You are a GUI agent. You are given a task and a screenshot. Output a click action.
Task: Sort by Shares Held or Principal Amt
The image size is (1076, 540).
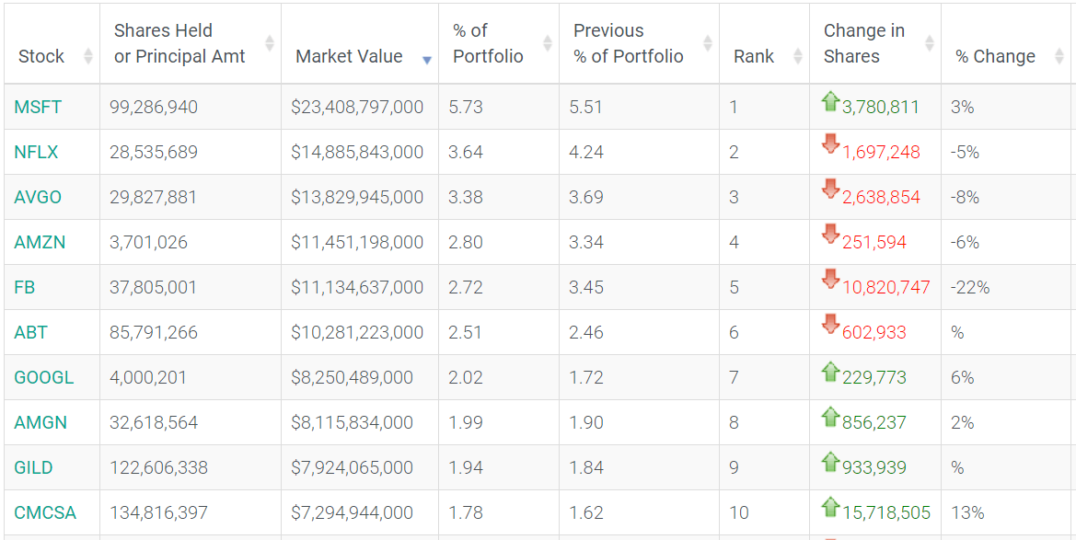pyautogui.click(x=179, y=43)
